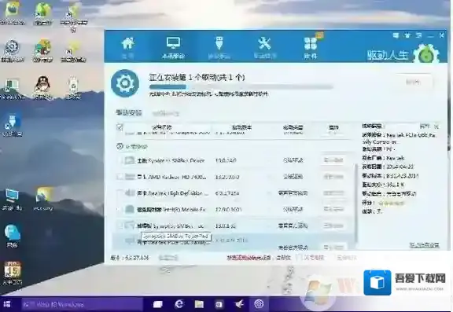Click the red underlined link in the bottom bar
Viewport: 453px width, 312px height.
(x=249, y=258)
